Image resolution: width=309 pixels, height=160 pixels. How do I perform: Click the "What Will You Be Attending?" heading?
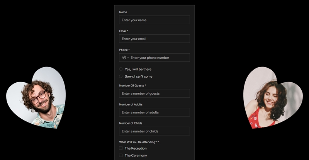[x=139, y=142]
